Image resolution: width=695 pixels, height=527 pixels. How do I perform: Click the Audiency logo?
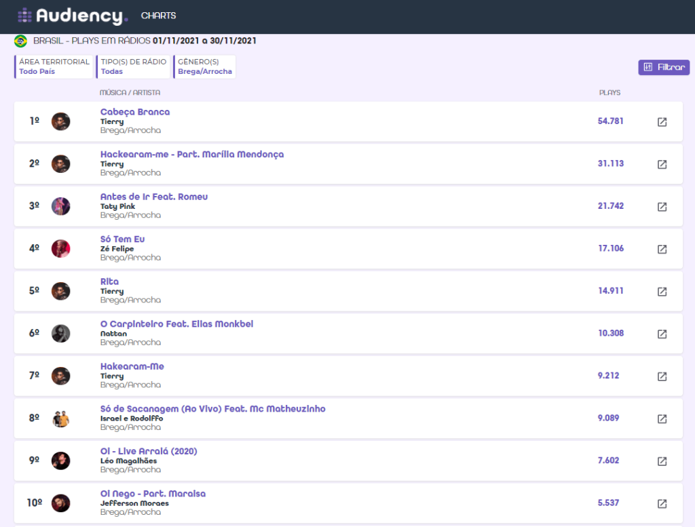(73, 16)
